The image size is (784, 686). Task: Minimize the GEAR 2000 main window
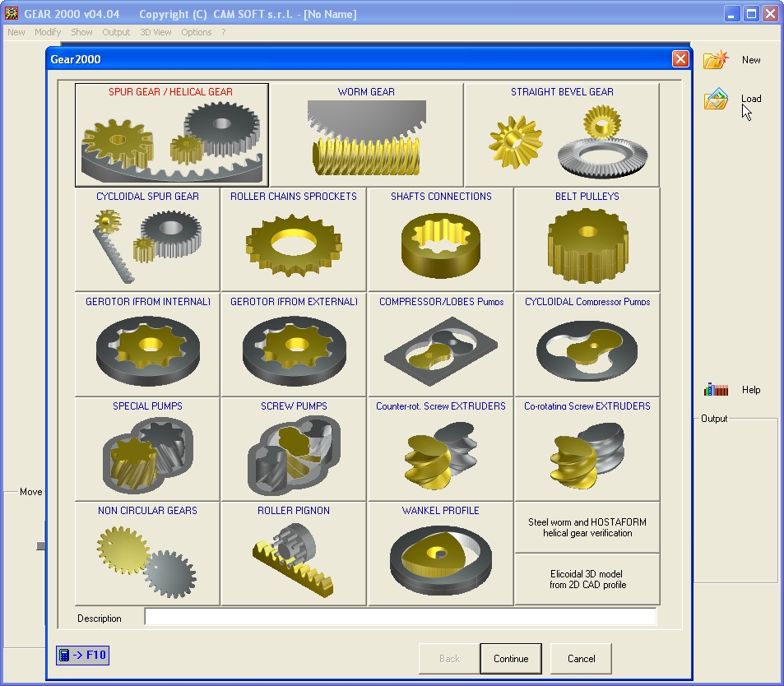tap(731, 13)
